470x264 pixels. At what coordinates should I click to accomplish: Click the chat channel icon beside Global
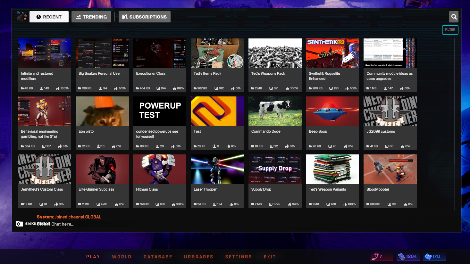point(20,224)
